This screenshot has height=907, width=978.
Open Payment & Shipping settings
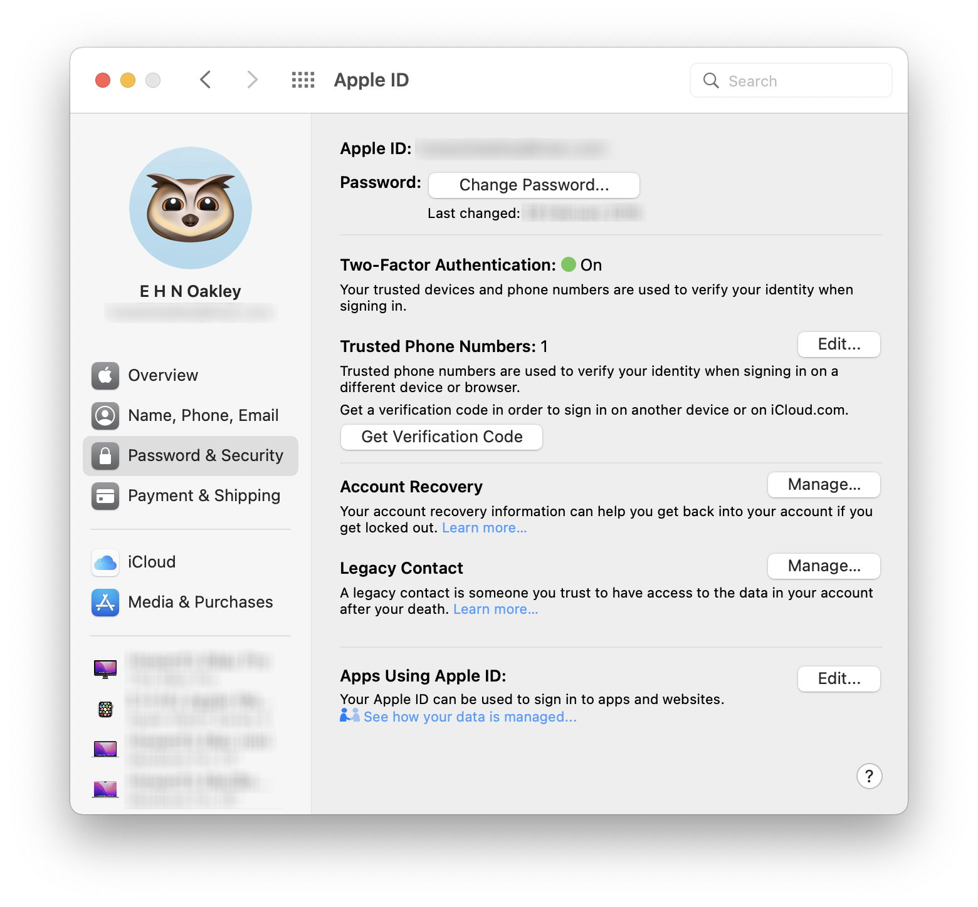[x=203, y=495]
